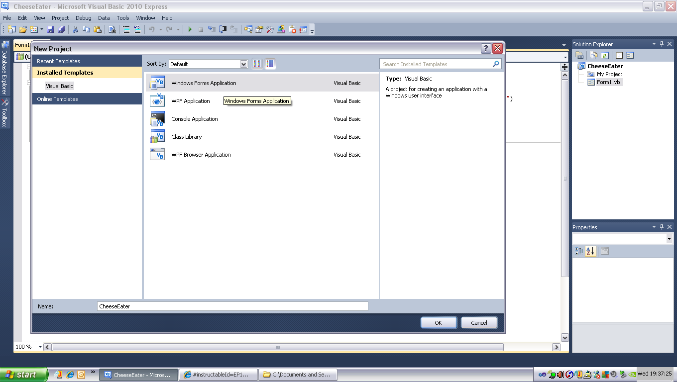Switch to C:\Documents and Se... taskbar window
Viewport: 677px width, 382px height.
[298, 375]
